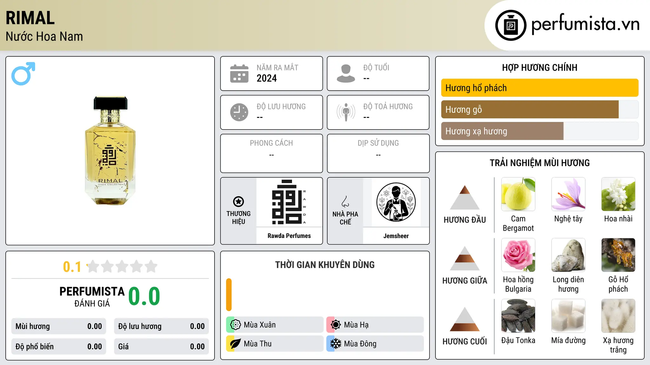Click the Thời gian khuyên dùng heading
This screenshot has height=365, width=650.
point(325,265)
